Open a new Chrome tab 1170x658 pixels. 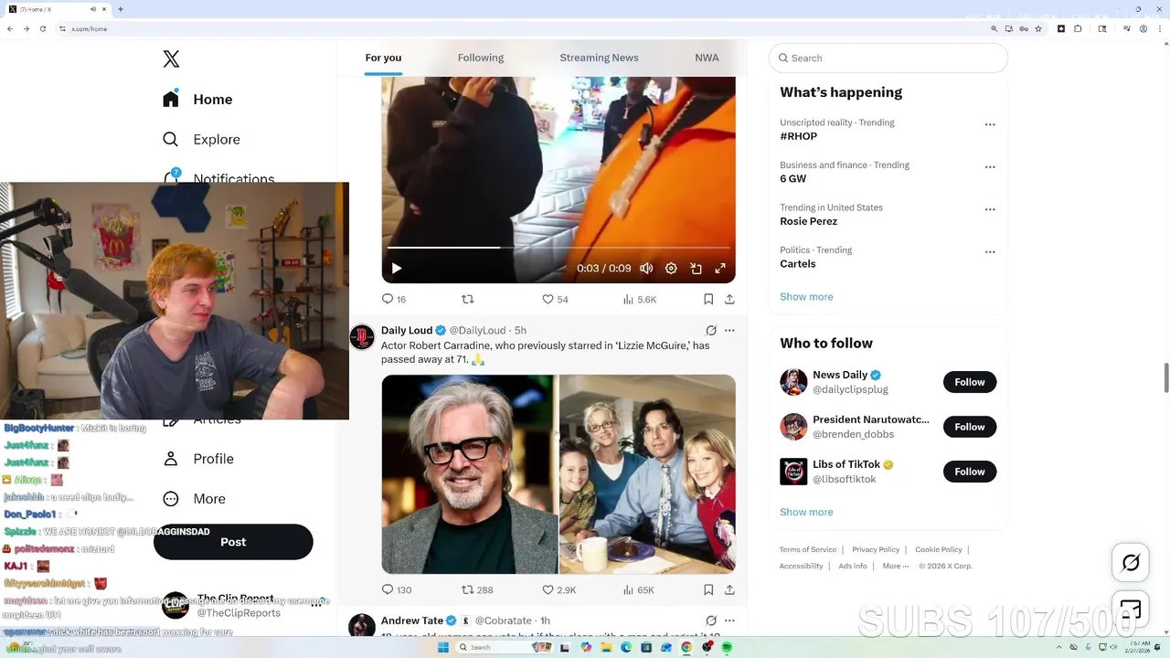pyautogui.click(x=121, y=9)
